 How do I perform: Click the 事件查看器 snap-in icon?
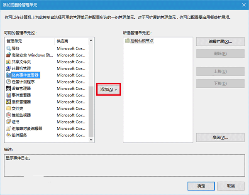click(x=8, y=95)
